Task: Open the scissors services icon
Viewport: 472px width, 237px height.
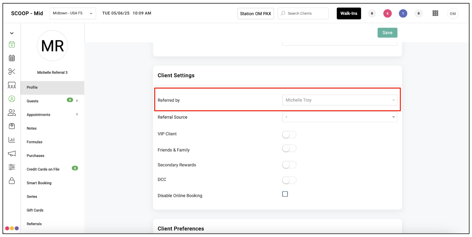Action: click(x=12, y=72)
